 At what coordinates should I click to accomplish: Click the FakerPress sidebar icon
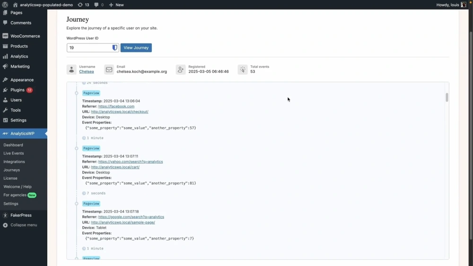click(5, 215)
